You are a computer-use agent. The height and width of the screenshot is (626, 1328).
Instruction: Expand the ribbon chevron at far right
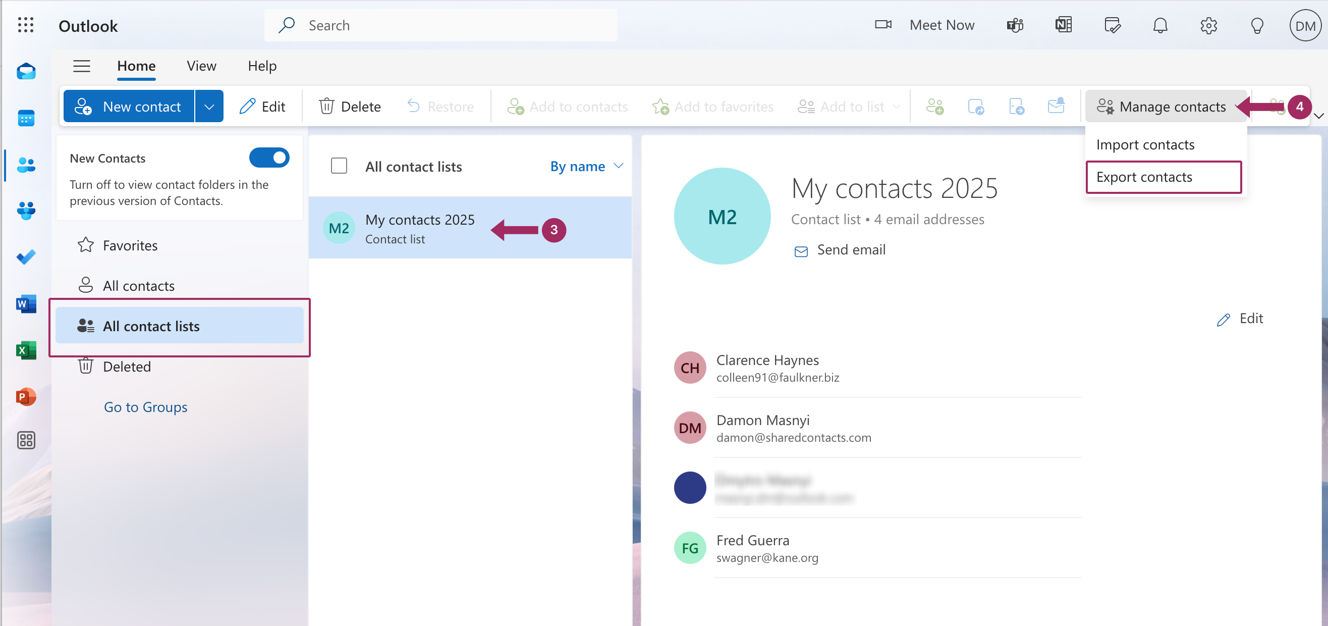click(x=1319, y=116)
